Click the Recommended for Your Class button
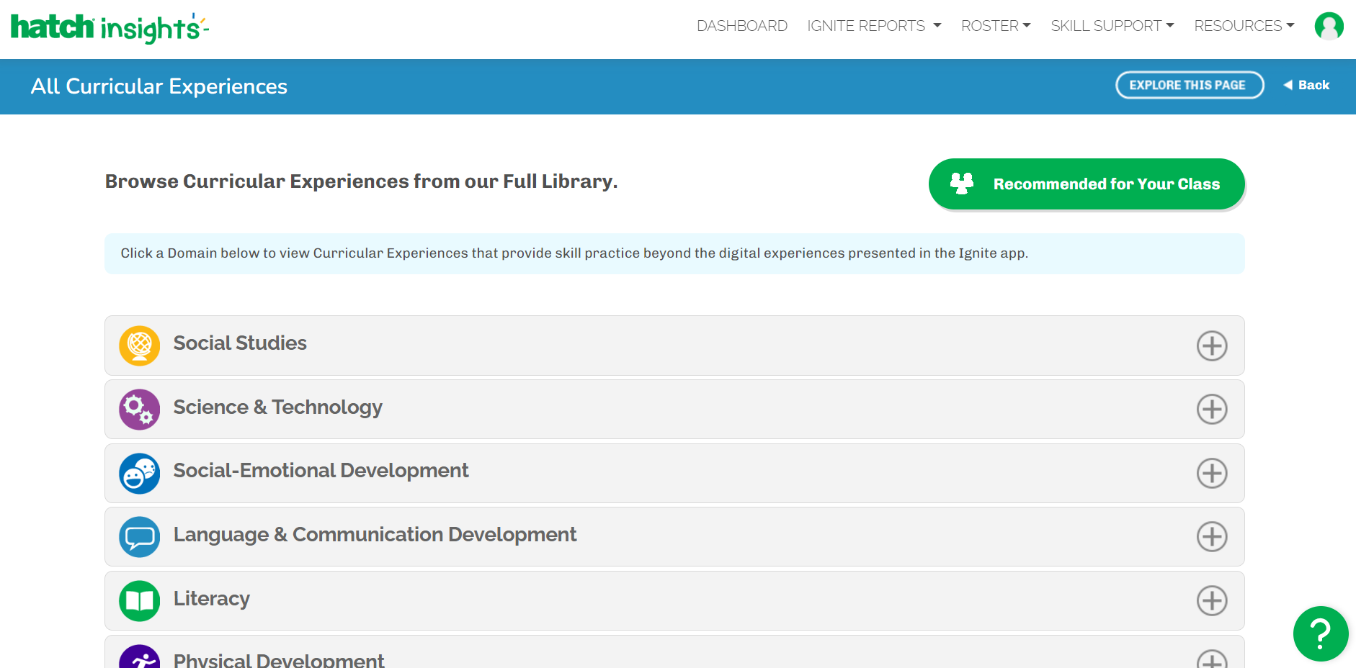This screenshot has width=1356, height=668. coord(1086,184)
